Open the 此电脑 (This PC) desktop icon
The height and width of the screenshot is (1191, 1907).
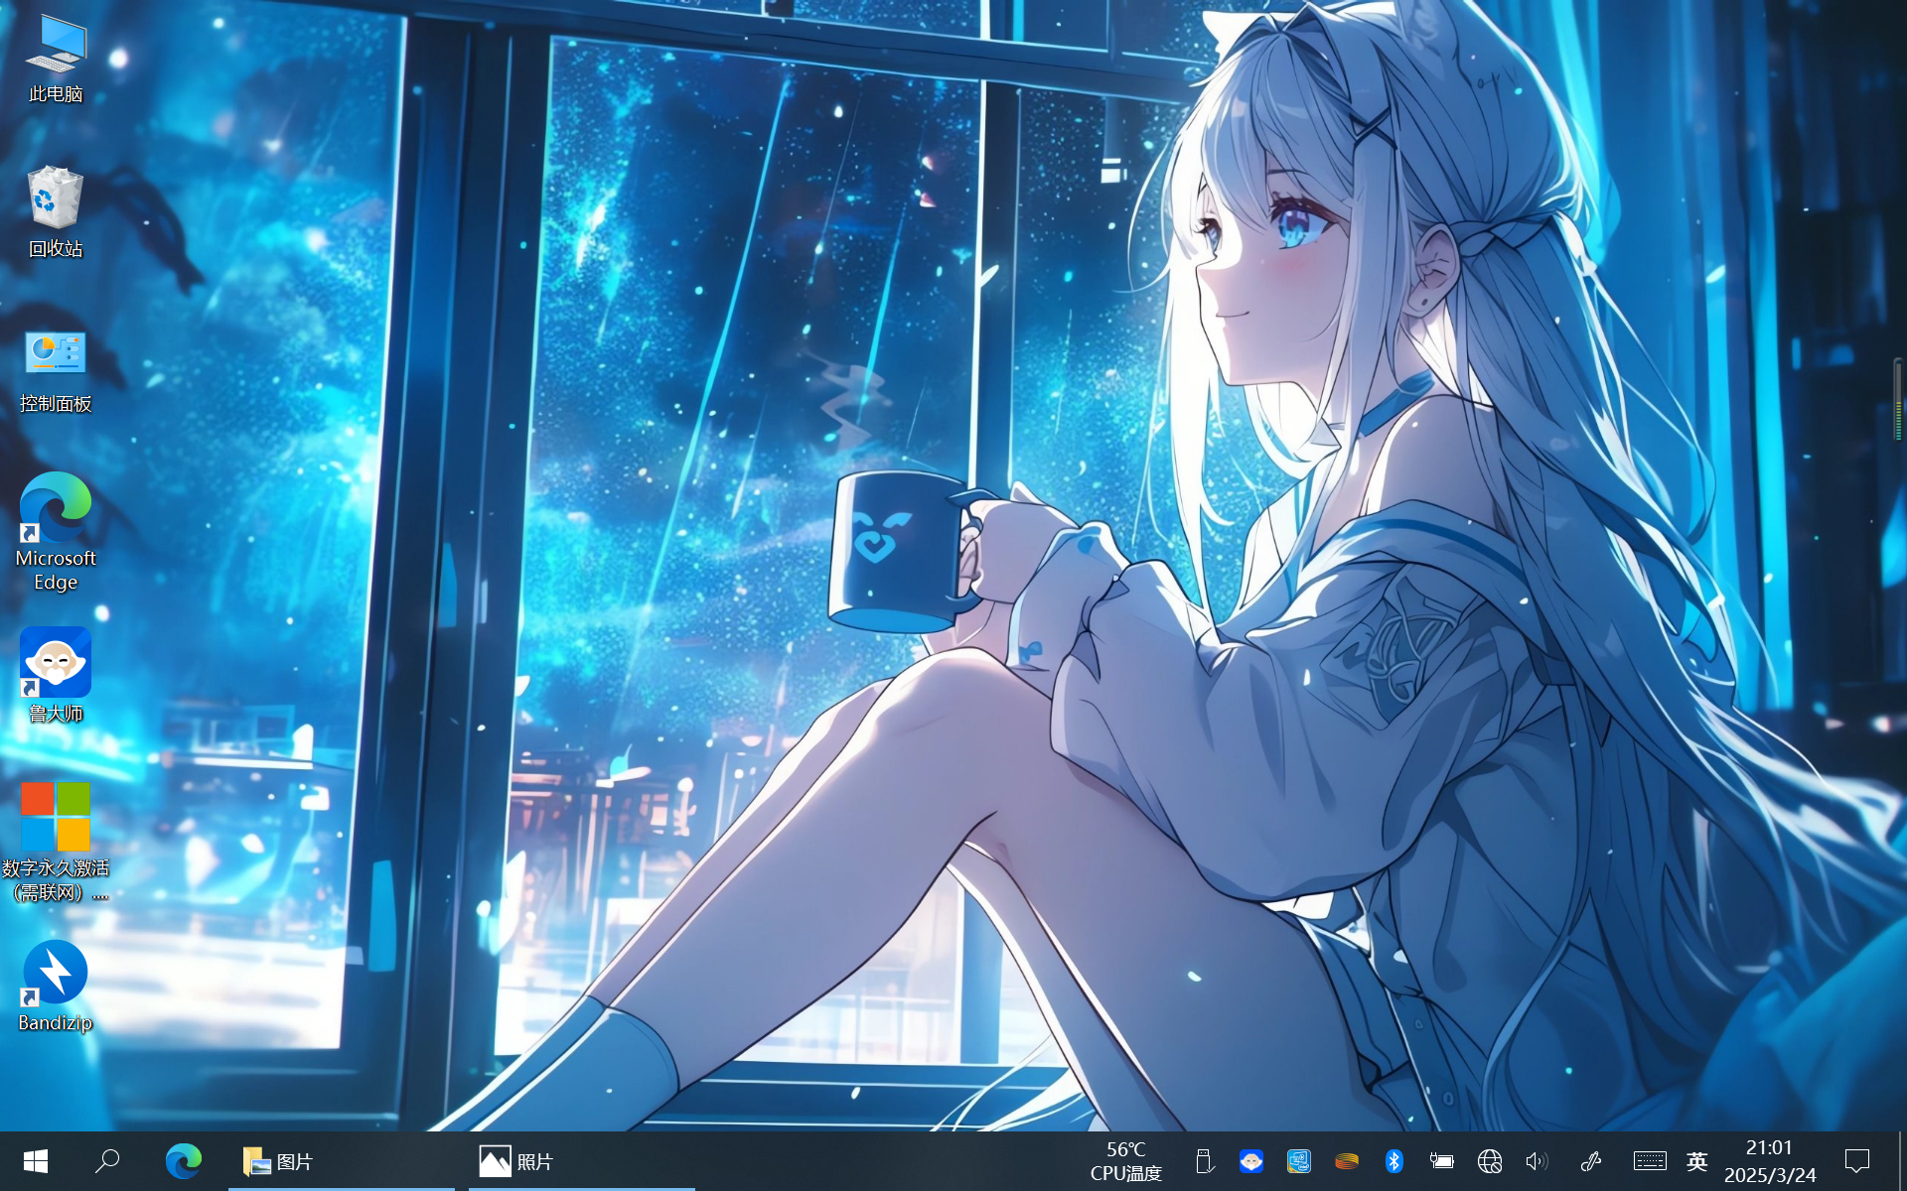[x=56, y=58]
